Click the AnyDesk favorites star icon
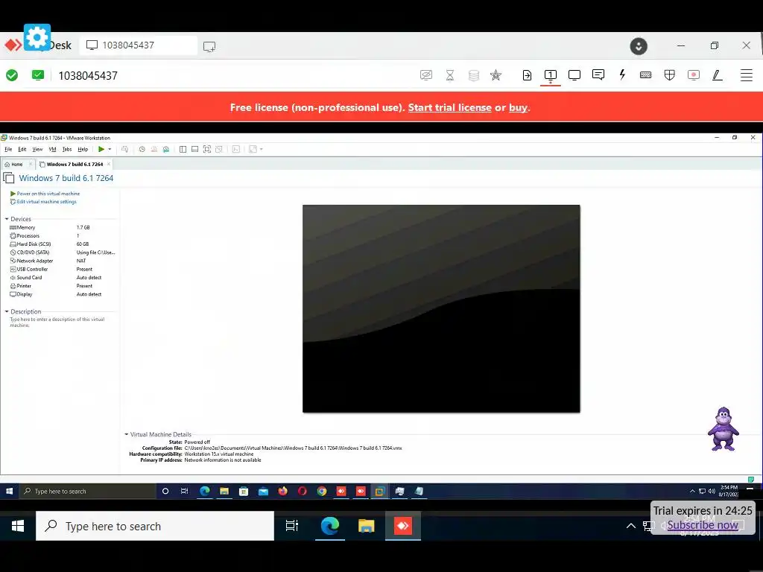The image size is (763, 572). click(496, 75)
